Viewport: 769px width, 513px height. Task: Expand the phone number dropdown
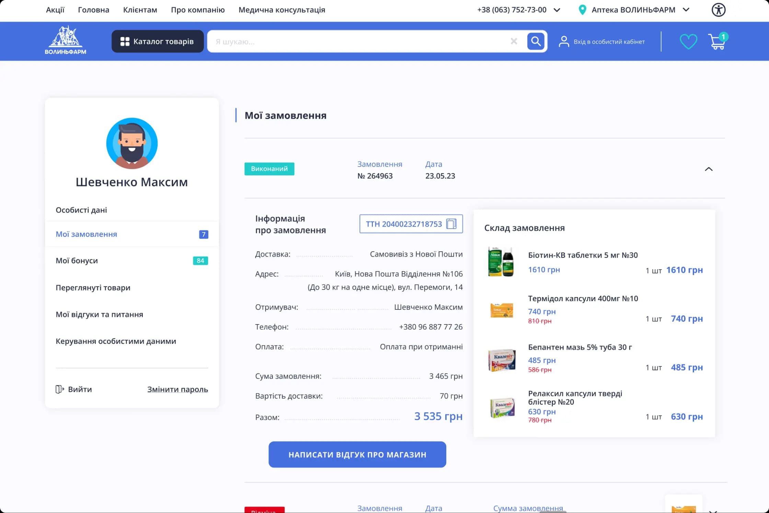557,10
